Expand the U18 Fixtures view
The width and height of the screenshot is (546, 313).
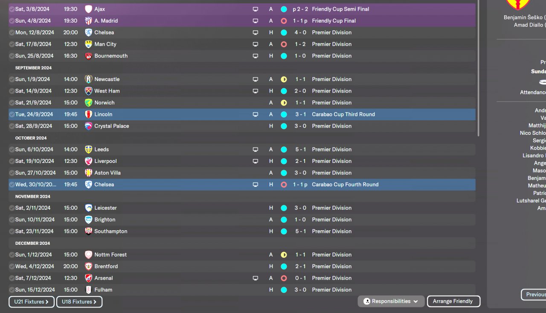(79, 301)
